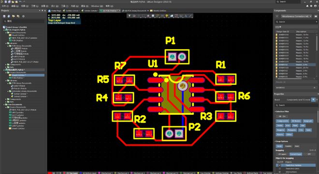Viewport: 319px width, 174px height.
Task: Click the Current Layer snapping button
Action: (x=296, y=154)
